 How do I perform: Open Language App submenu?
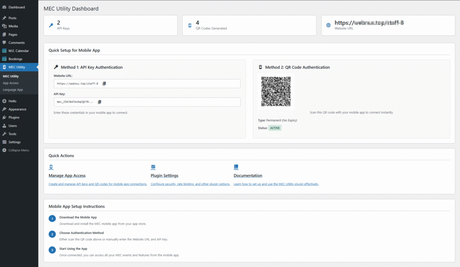13,90
